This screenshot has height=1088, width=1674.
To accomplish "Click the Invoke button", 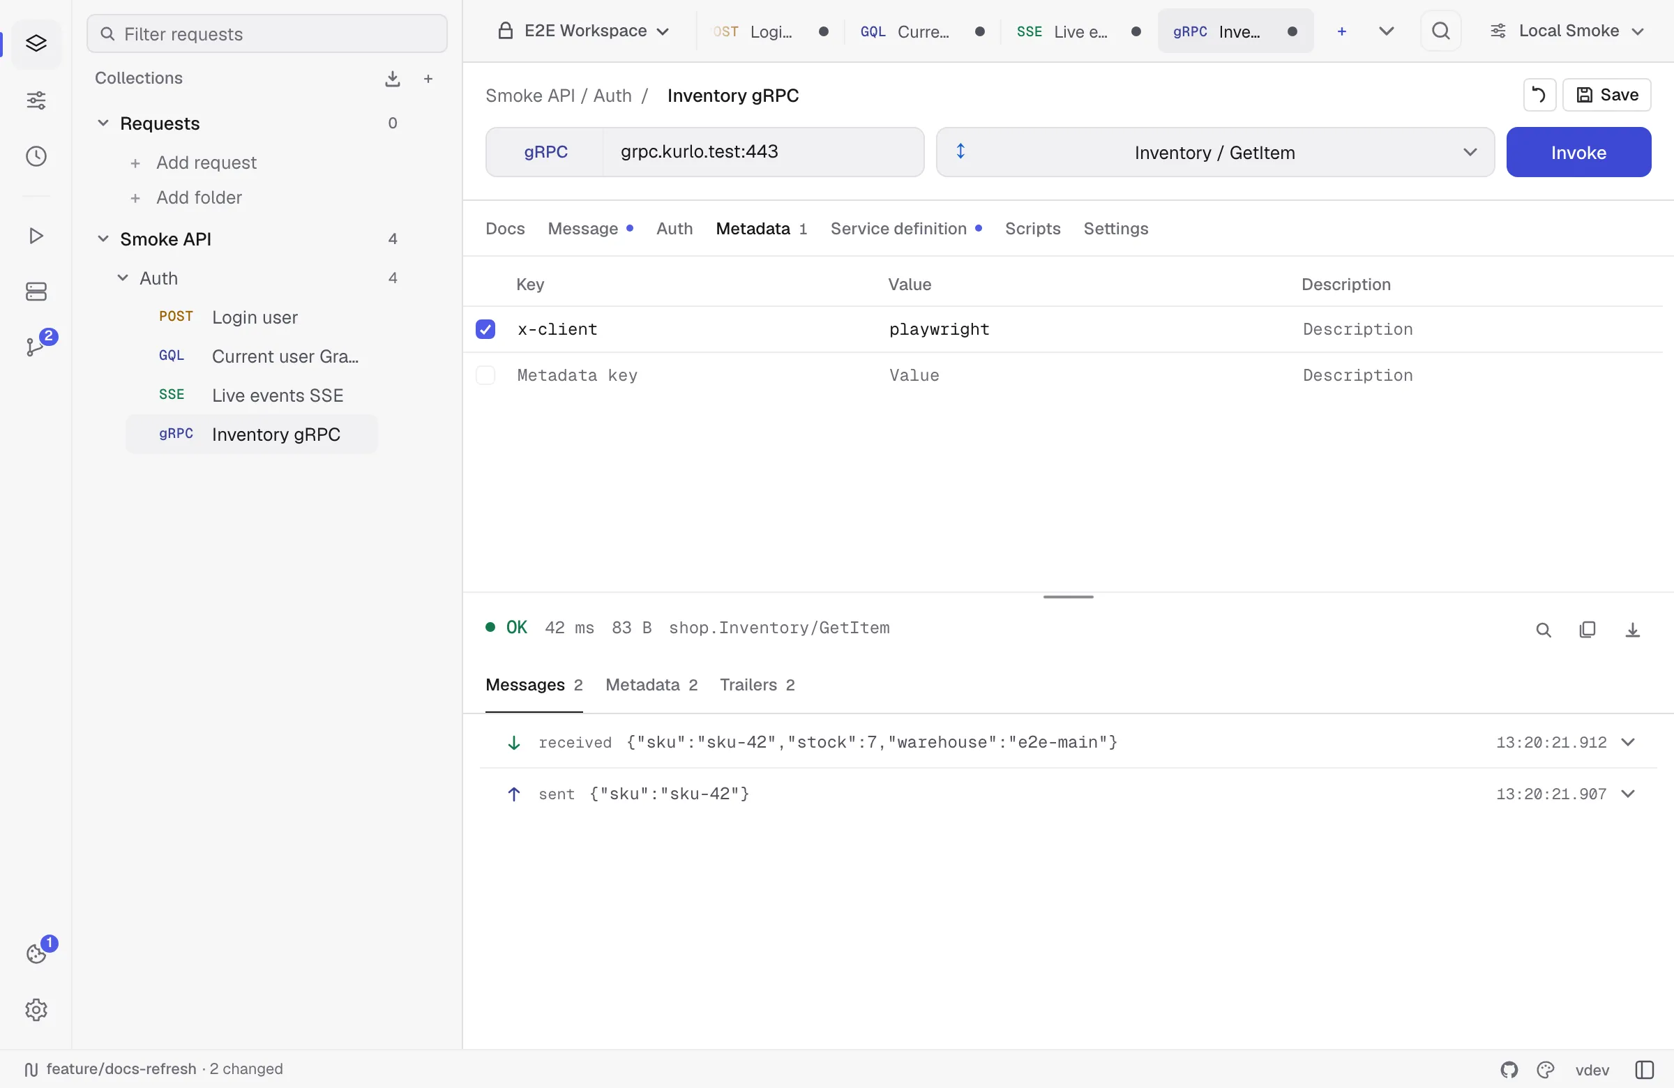I will click(x=1578, y=153).
